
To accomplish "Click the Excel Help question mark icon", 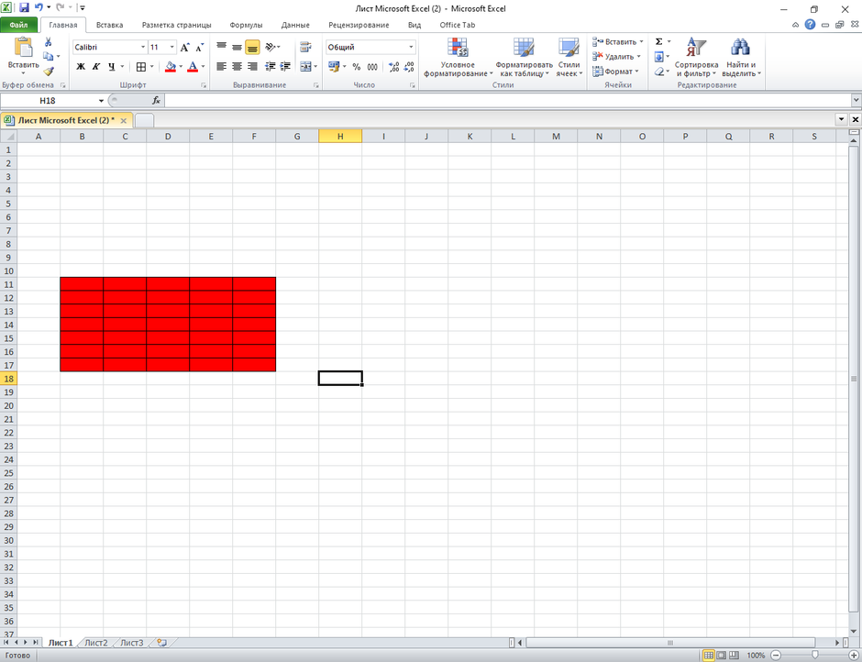I will 810,25.
